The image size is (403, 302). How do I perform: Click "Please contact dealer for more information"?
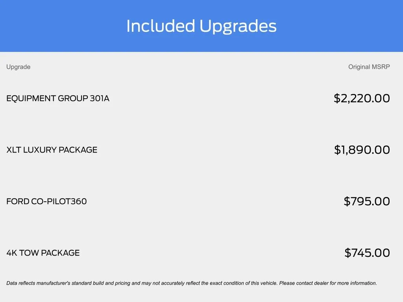click(328, 283)
